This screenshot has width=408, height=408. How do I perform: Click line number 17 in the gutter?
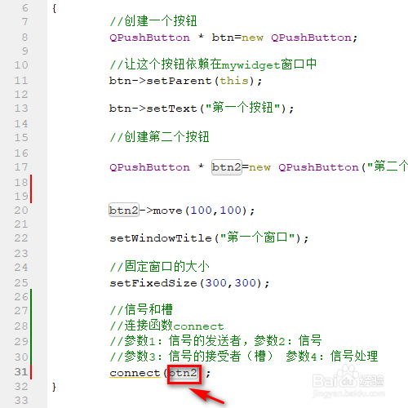click(21, 166)
